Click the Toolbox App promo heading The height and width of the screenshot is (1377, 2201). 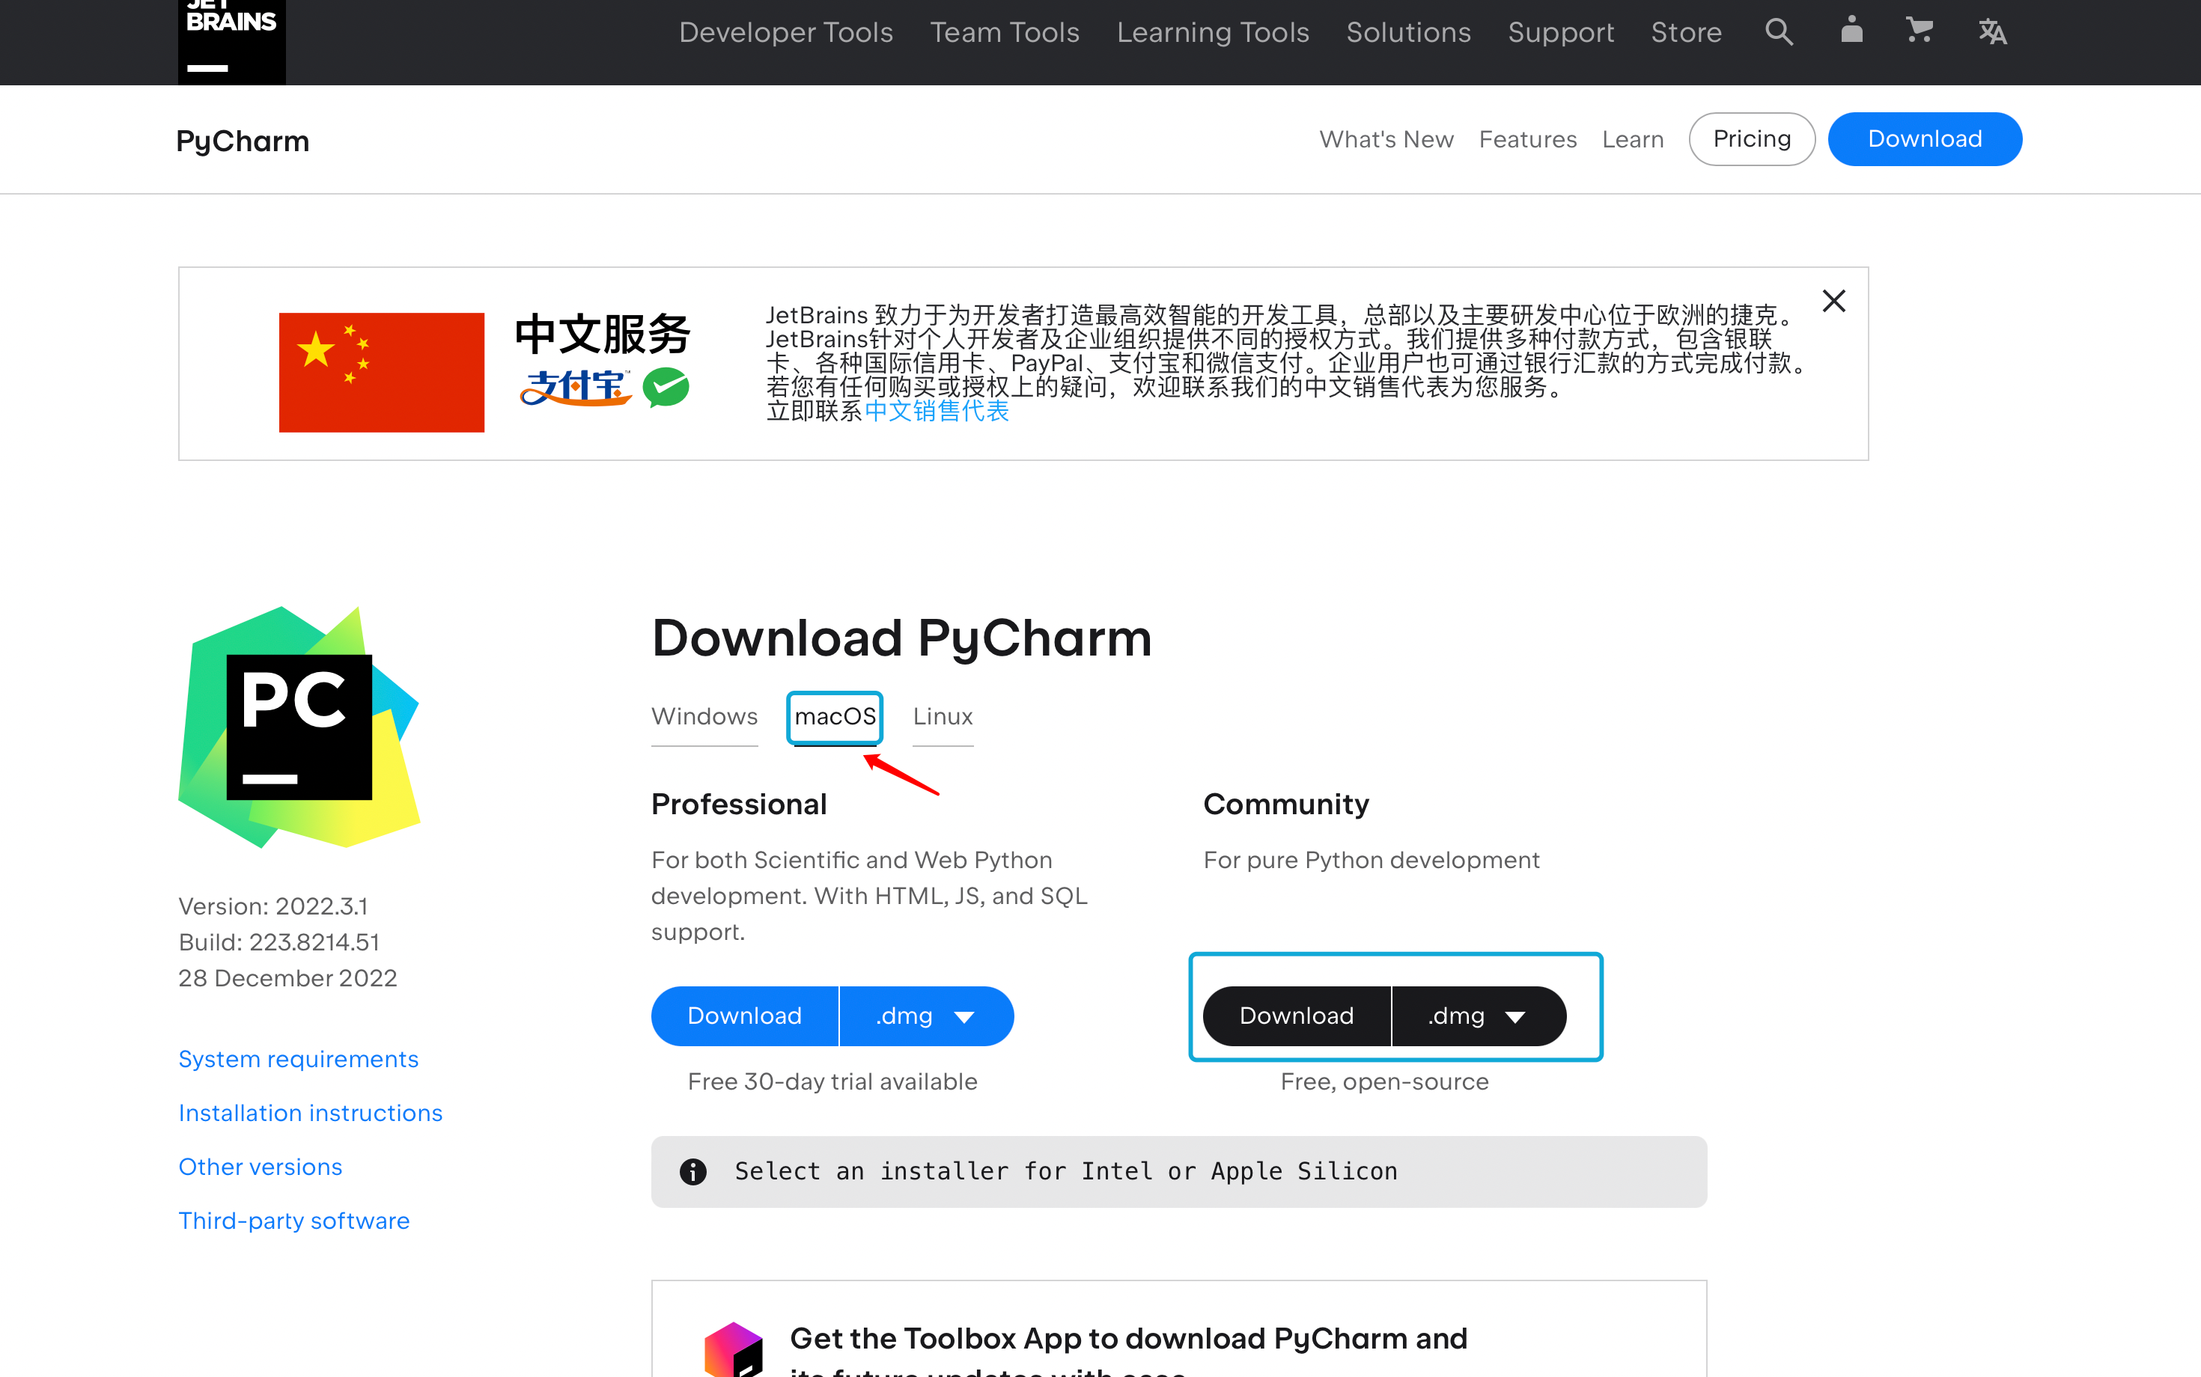(x=1129, y=1352)
